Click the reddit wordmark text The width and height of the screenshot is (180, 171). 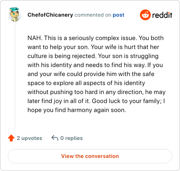point(162,15)
